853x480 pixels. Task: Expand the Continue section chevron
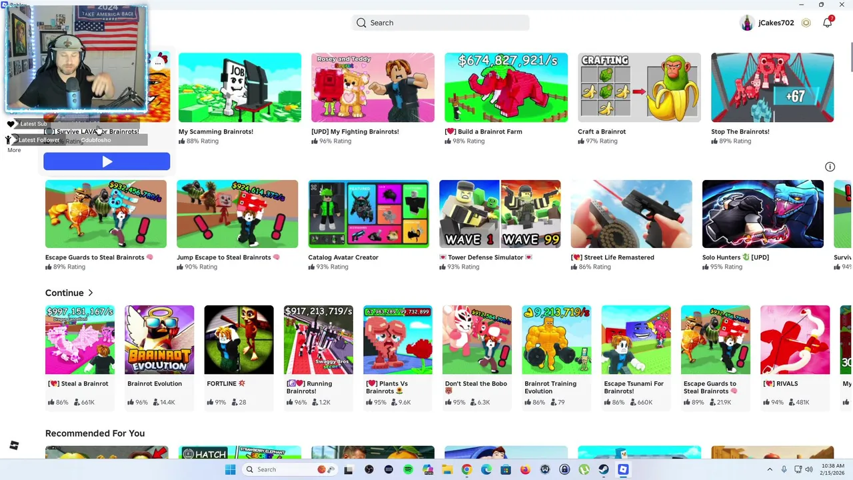click(91, 293)
